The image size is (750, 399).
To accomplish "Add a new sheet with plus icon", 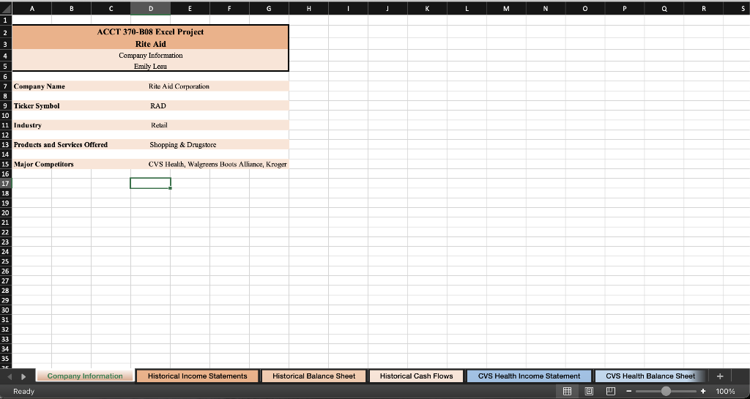I will (x=721, y=376).
